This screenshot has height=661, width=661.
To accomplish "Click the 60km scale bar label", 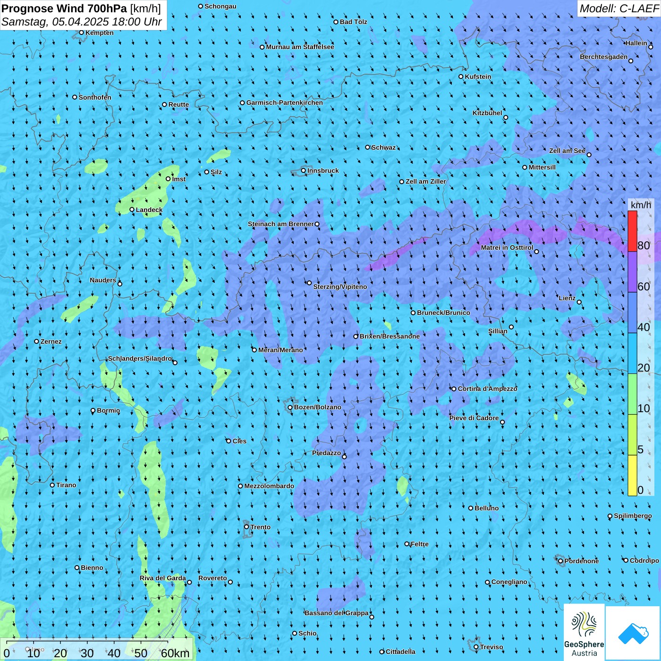I will point(175,653).
